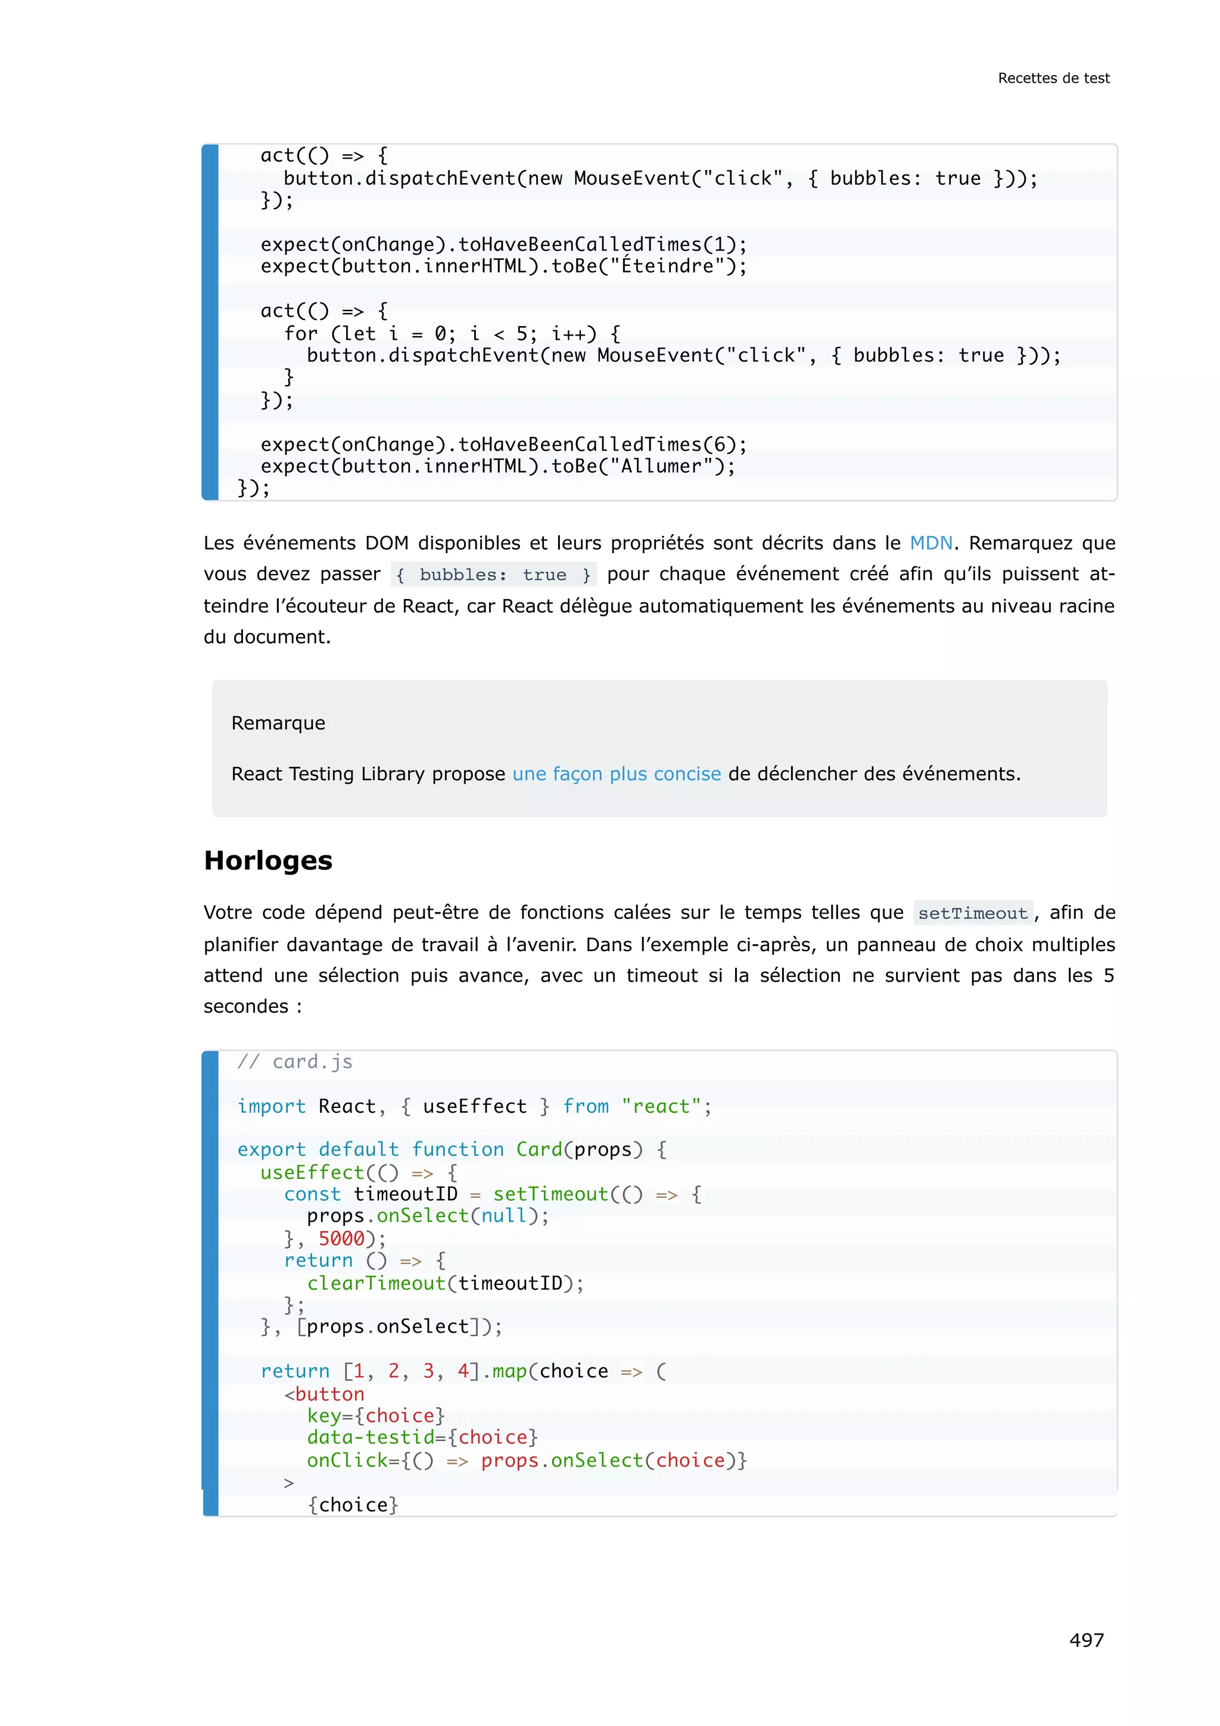1220x1726 pixels.
Task: Click the 'const timeoutID = setTimeout' line
Action: pos(493,1194)
